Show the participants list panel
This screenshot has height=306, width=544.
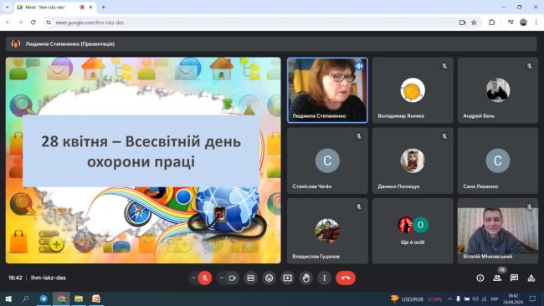click(x=497, y=278)
